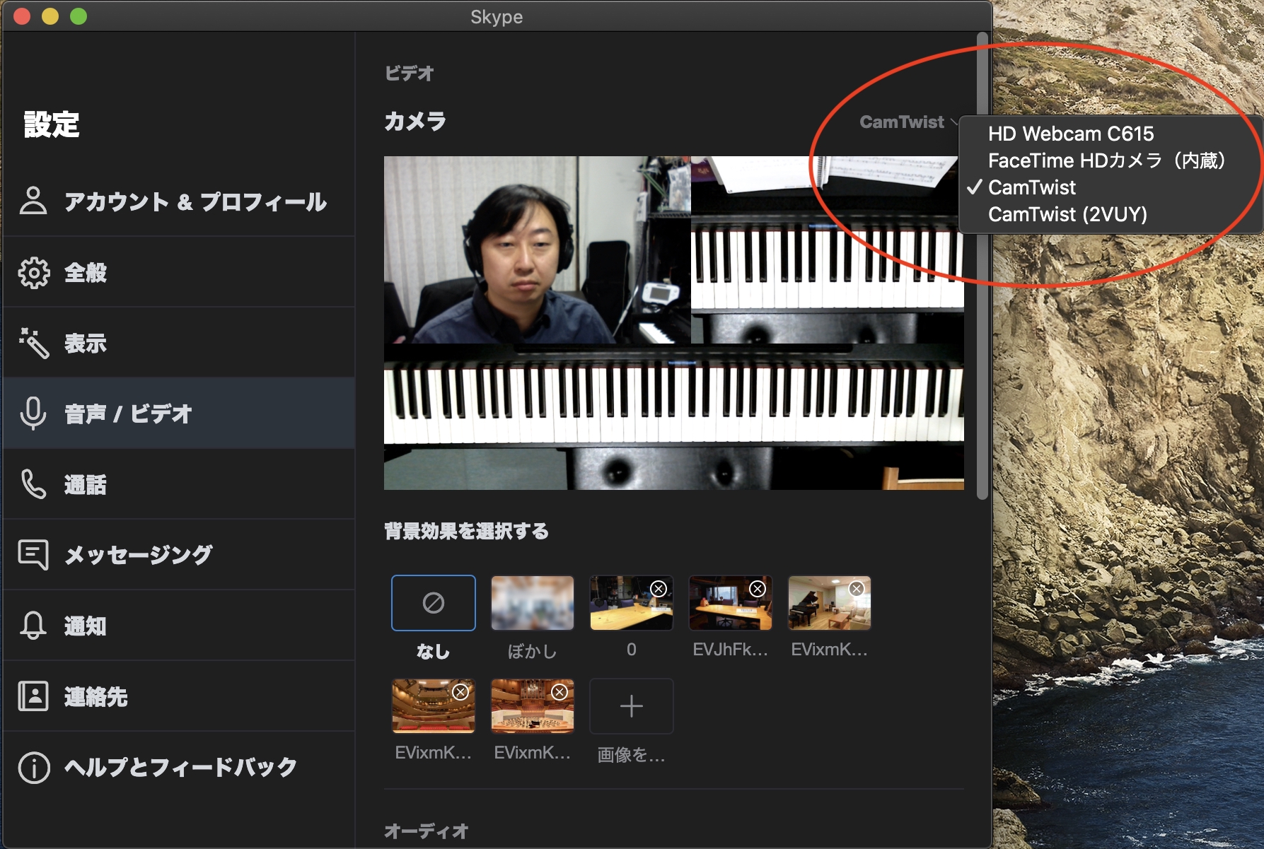
Task: Open ヘルプとフィードバック section
Action: [179, 767]
